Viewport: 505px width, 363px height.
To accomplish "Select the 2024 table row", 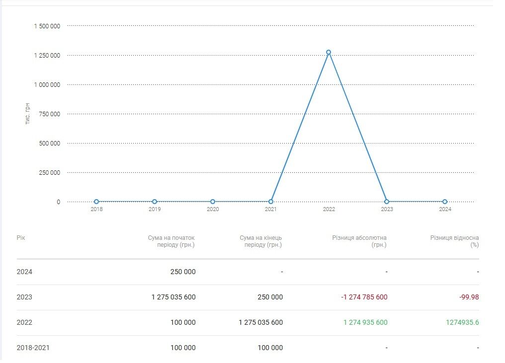I will coord(248,272).
